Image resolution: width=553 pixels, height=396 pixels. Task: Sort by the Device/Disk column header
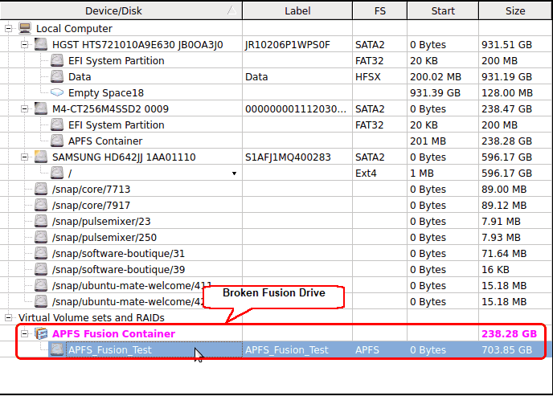(121, 10)
